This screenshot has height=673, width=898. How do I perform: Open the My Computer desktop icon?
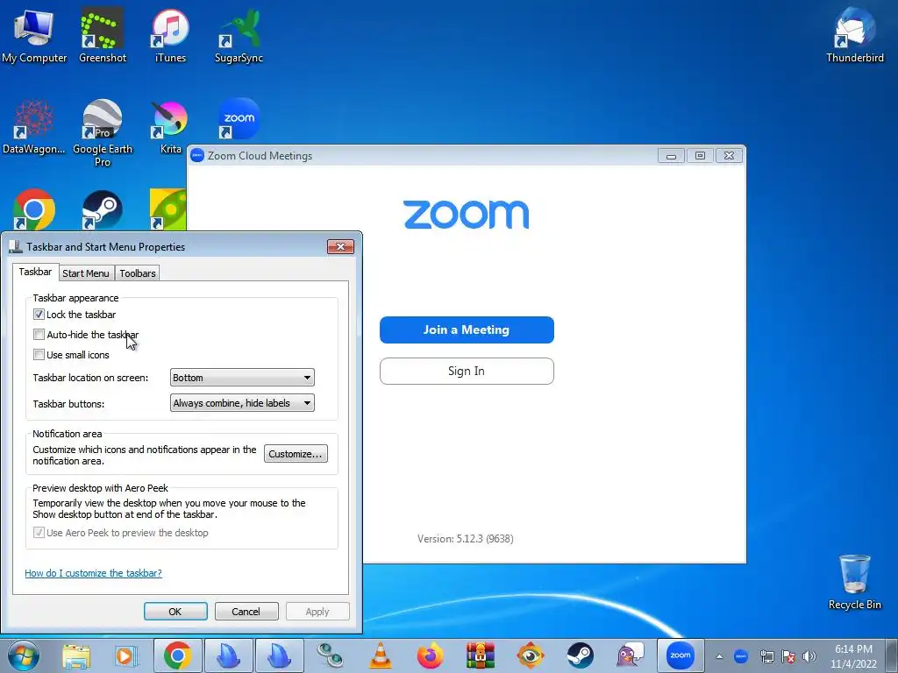pyautogui.click(x=34, y=34)
